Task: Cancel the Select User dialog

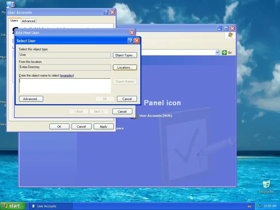Action: (127, 99)
